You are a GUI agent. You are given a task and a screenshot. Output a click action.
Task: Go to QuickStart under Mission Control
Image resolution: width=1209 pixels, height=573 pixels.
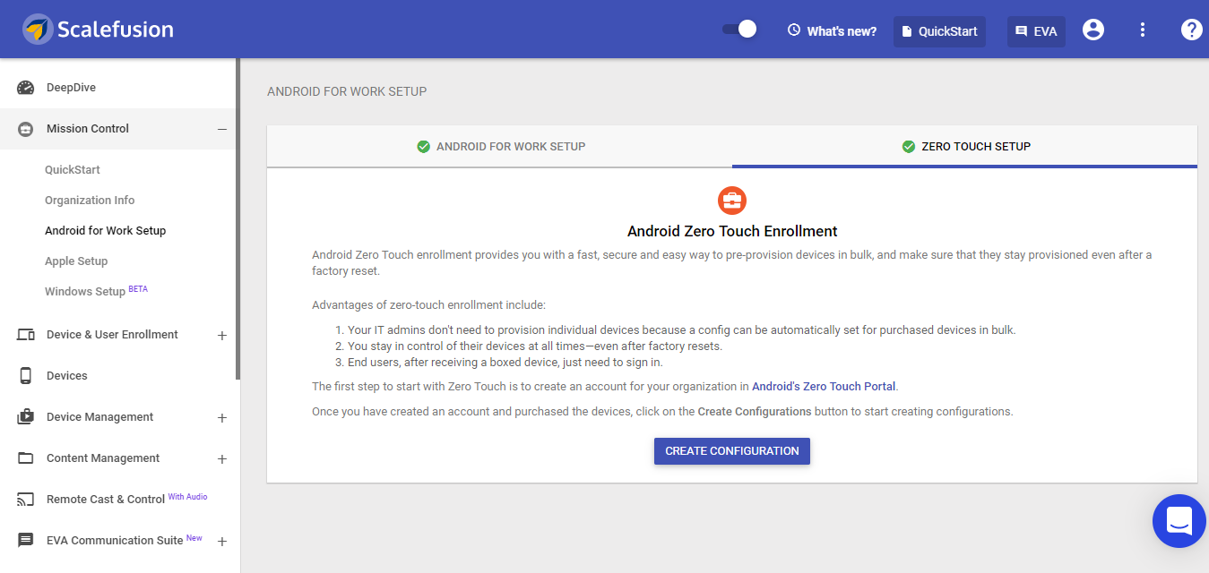click(73, 170)
